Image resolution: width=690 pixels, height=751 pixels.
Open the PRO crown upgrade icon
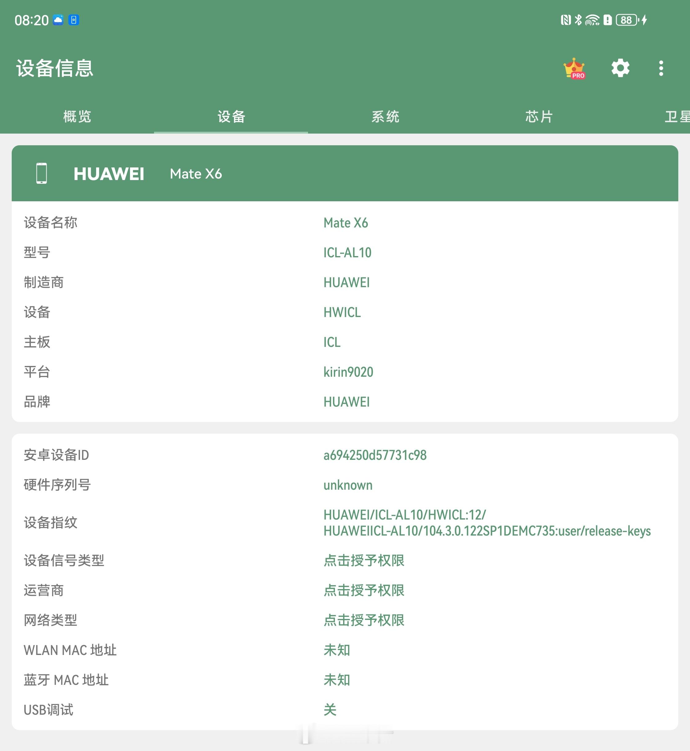click(x=574, y=68)
